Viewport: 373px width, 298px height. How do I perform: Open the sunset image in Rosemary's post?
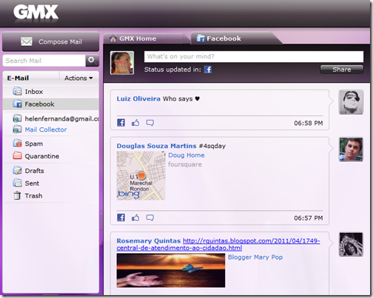[x=171, y=271]
